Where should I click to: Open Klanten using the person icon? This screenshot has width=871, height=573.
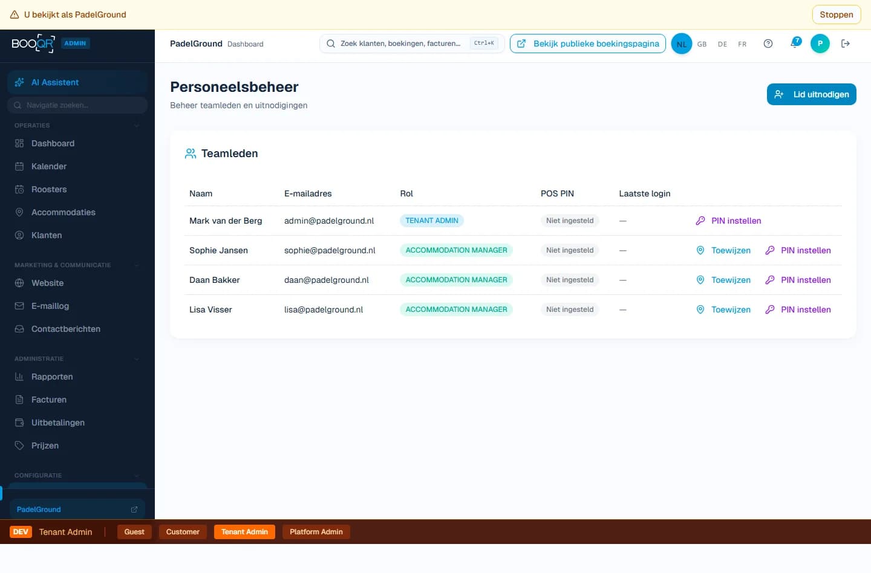19,235
